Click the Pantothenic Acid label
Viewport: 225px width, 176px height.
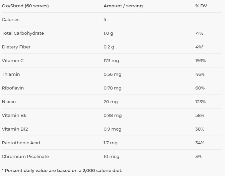click(21, 143)
